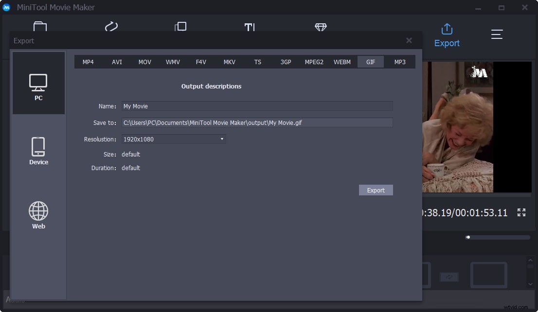538x312 pixels.
Task: Select Web as export destination
Action: click(x=38, y=214)
